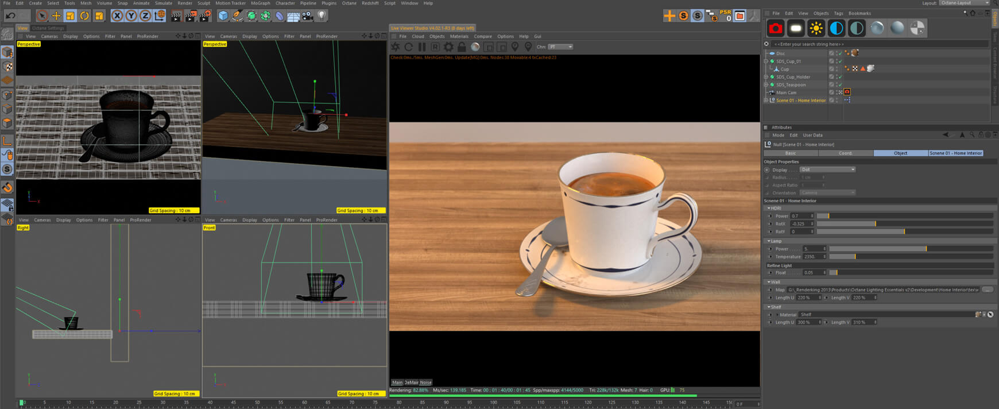Expand SDS_Cup_Holder tree node

click(x=766, y=76)
